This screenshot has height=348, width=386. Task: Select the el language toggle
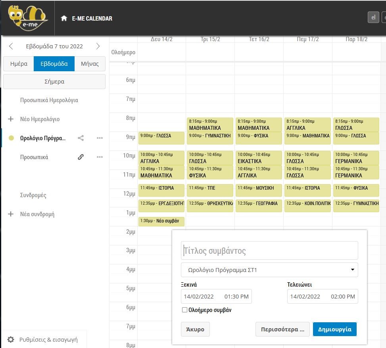pyautogui.click(x=373, y=18)
